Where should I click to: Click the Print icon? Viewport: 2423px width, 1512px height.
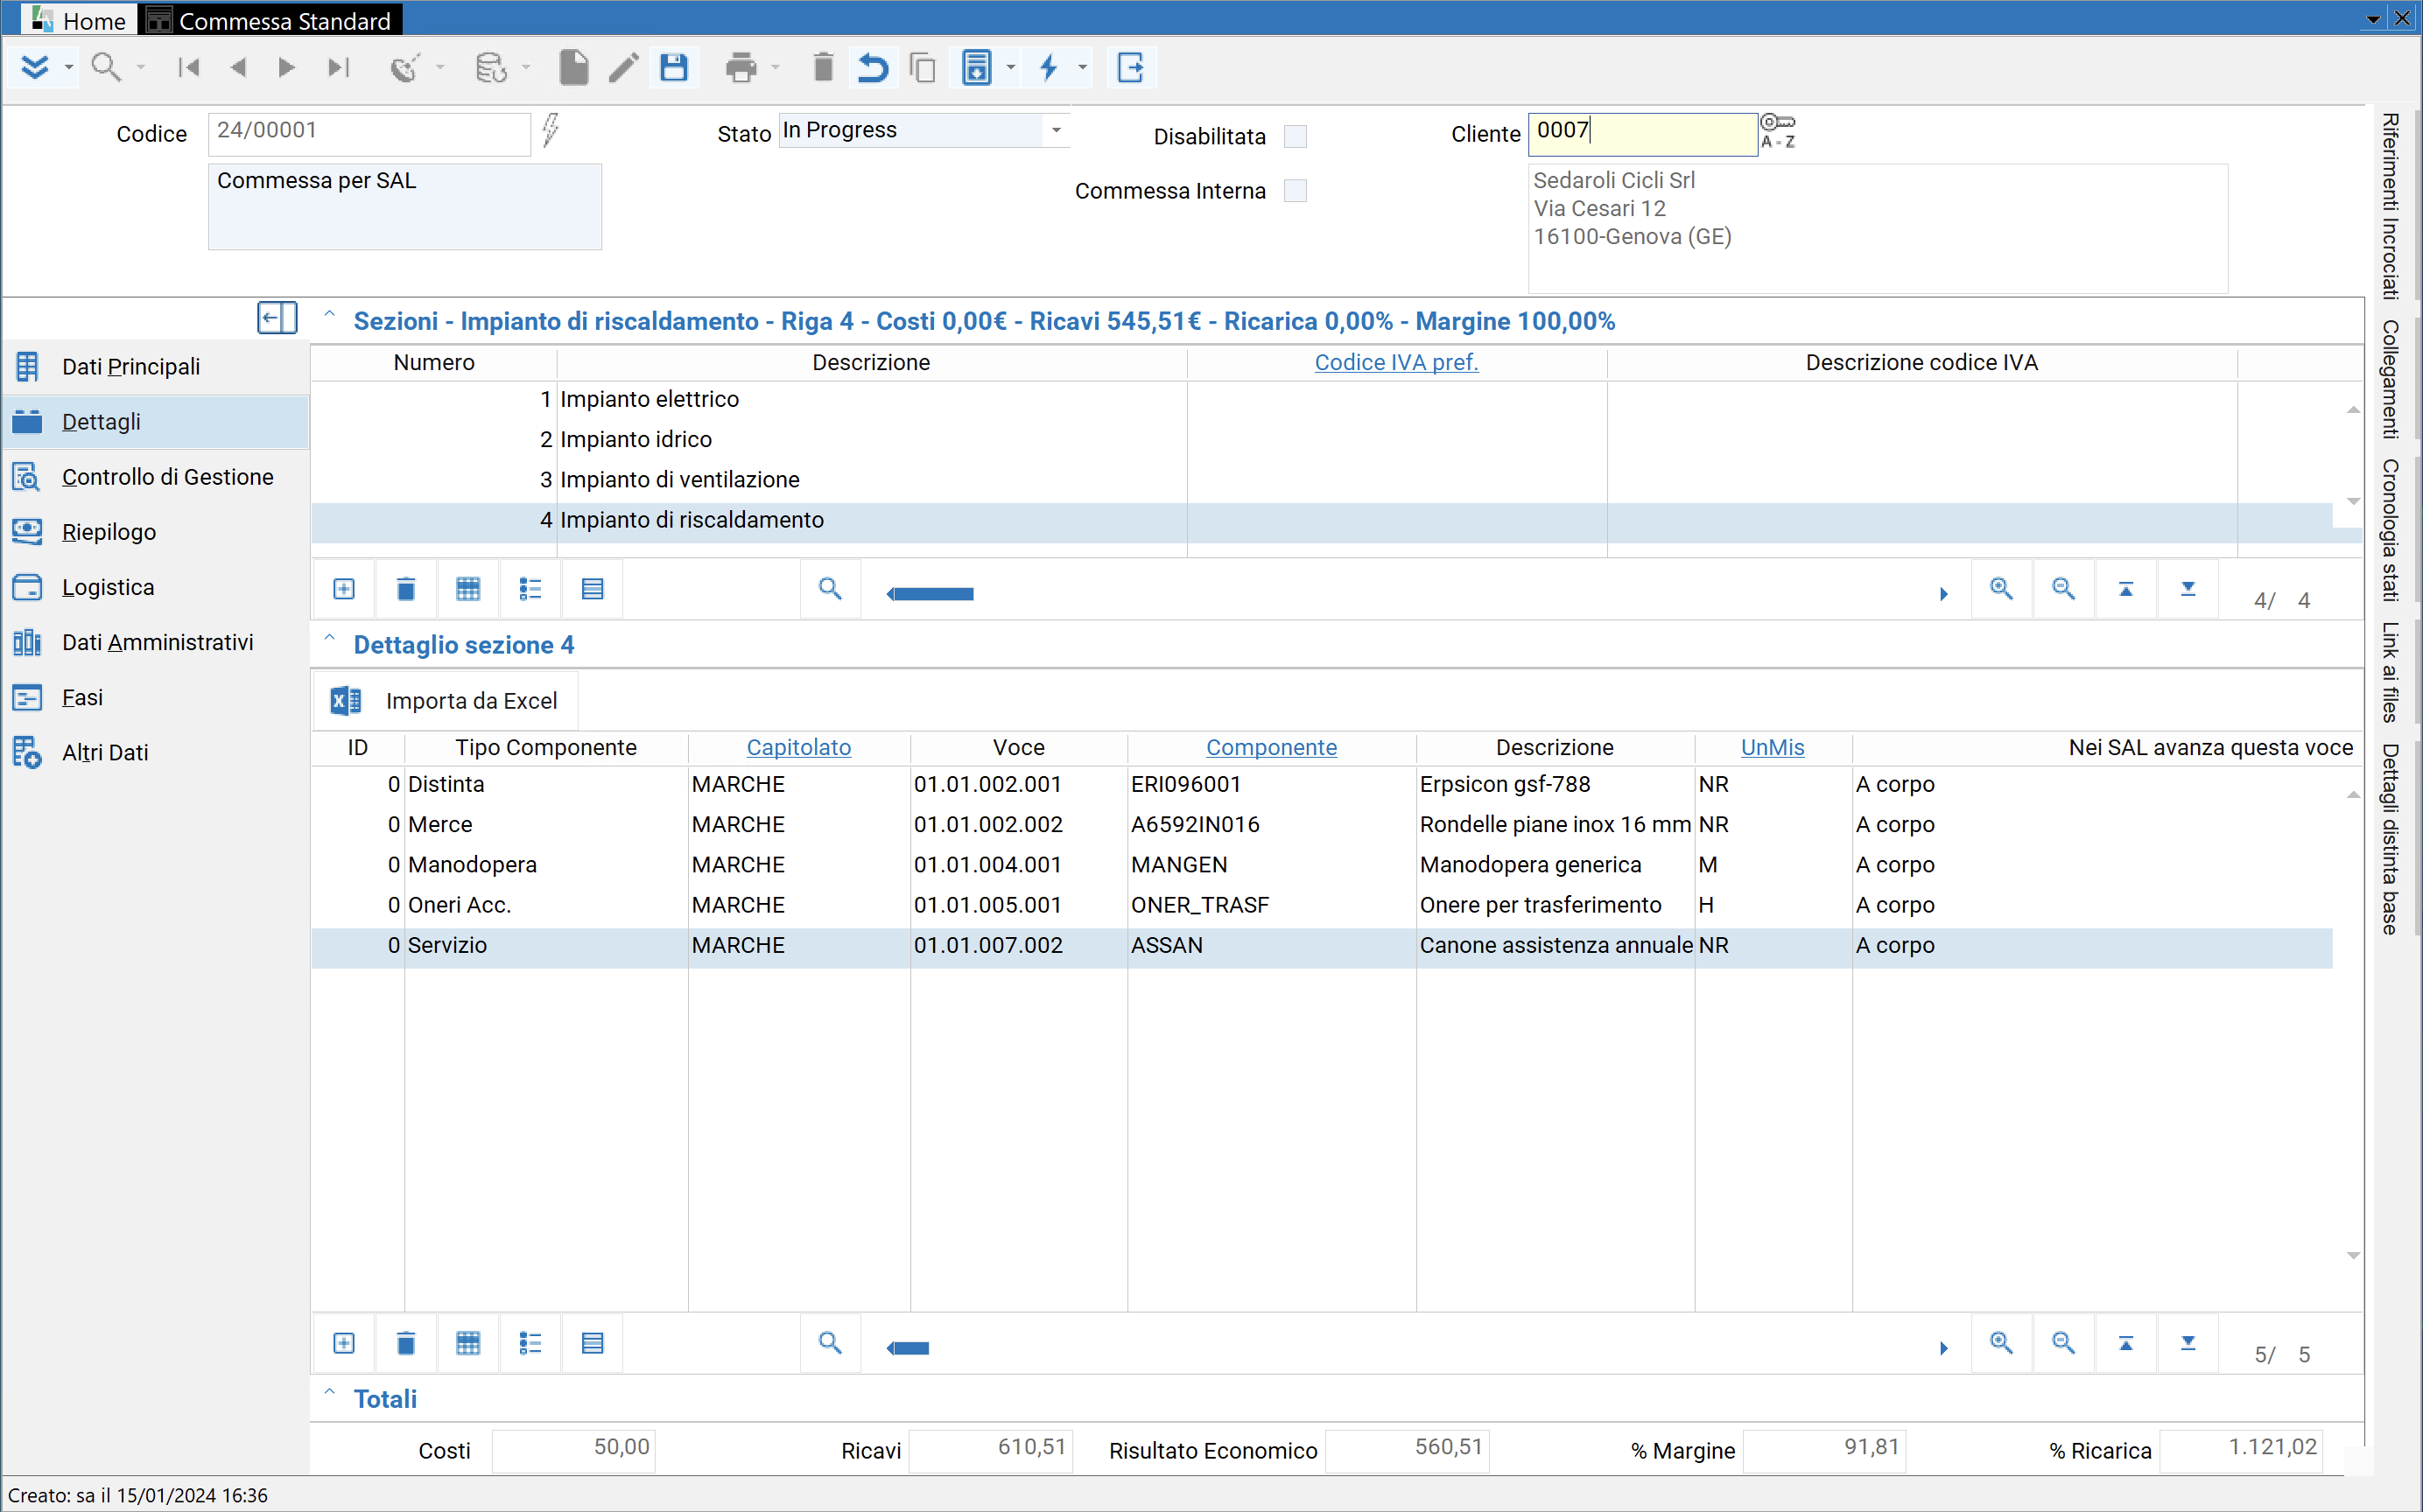click(x=741, y=68)
